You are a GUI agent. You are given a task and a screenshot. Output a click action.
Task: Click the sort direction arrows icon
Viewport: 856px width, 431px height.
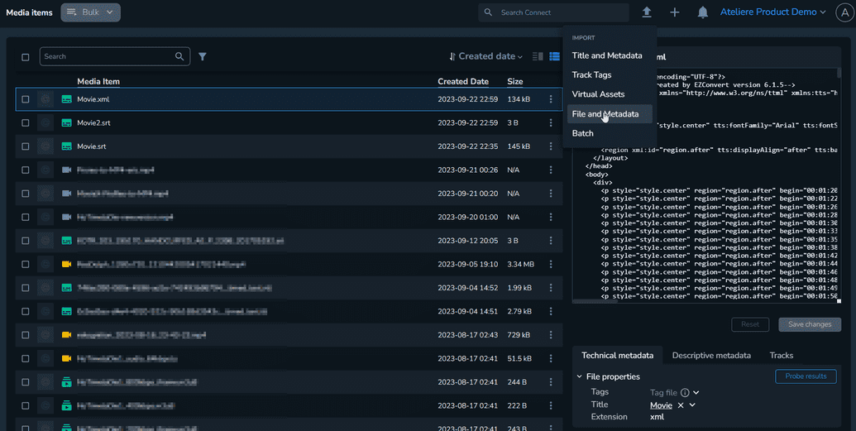(x=452, y=56)
